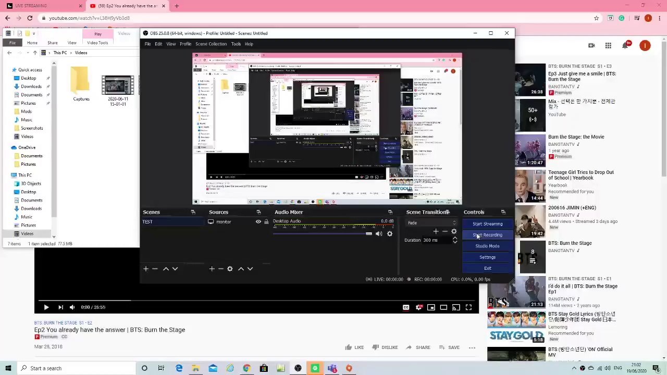Mute the YouTube player volume

[x=72, y=307]
